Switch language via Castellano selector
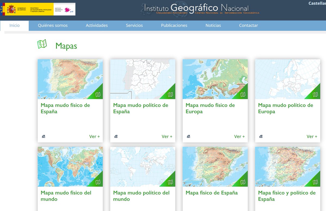Image resolution: width=326 pixels, height=211 pixels. [317, 4]
